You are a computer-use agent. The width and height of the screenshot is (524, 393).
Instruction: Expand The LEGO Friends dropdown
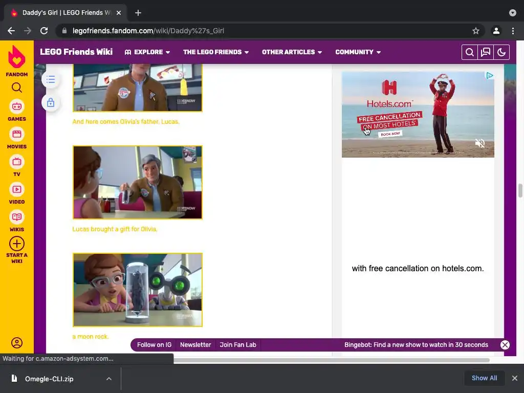click(x=216, y=52)
